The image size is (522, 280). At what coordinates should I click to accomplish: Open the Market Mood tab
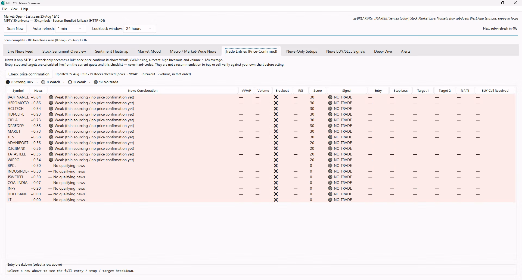click(x=149, y=51)
